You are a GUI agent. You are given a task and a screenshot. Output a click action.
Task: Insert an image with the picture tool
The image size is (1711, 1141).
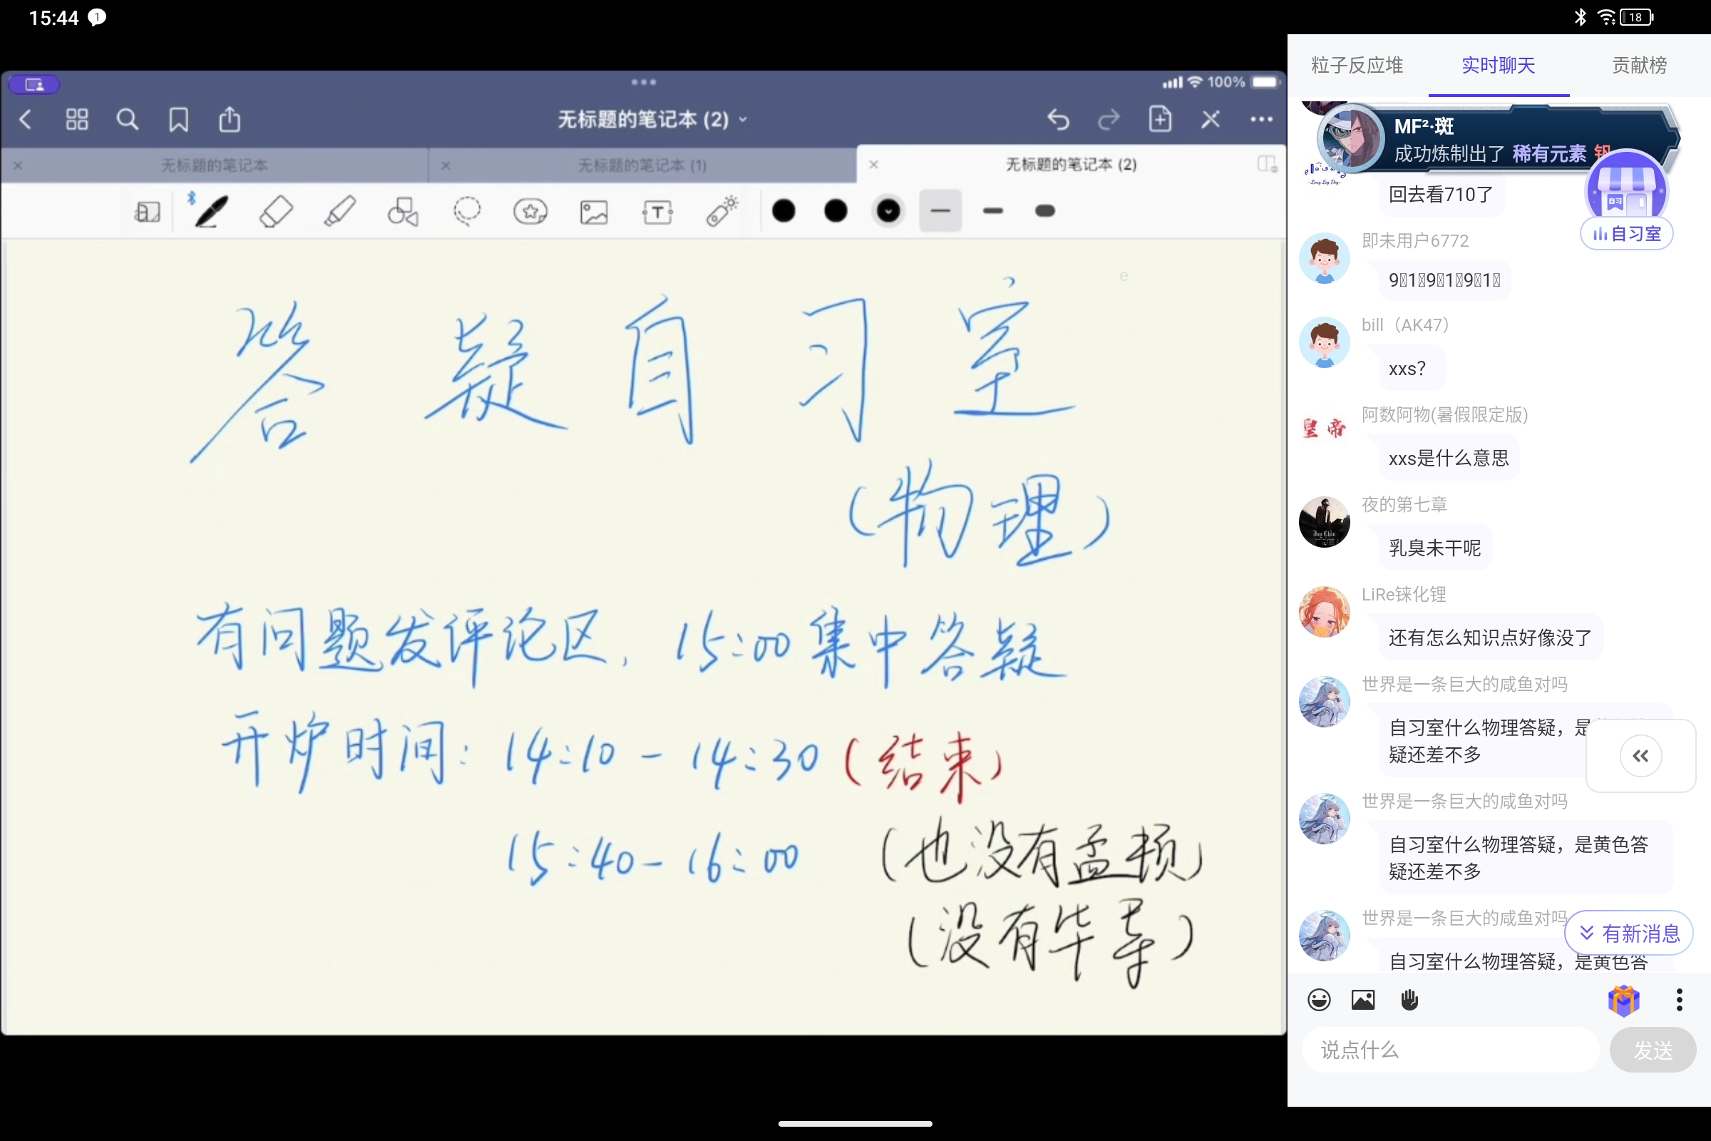point(594,212)
